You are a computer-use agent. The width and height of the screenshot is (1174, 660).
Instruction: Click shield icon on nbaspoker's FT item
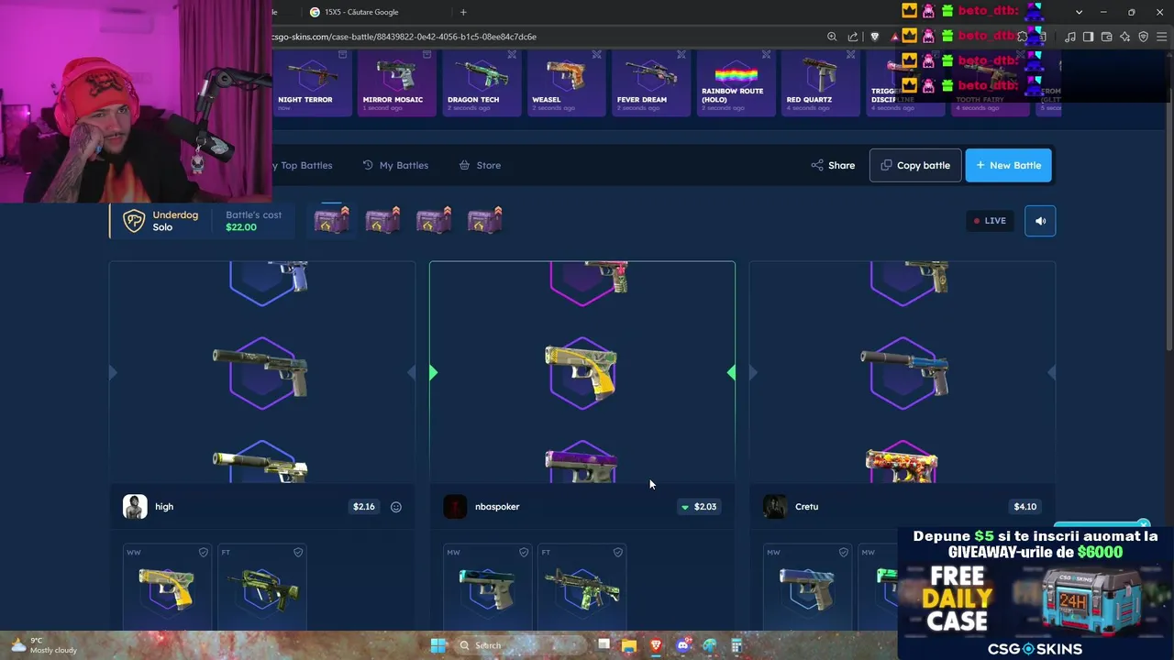click(x=618, y=552)
